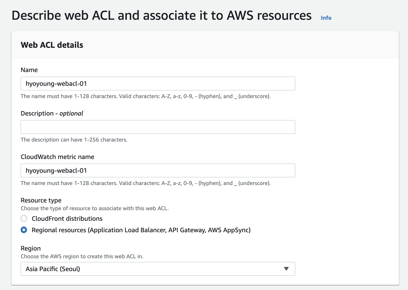The width and height of the screenshot is (408, 290).
Task: Click the CloudWatch metric name field
Action: pyautogui.click(x=158, y=170)
